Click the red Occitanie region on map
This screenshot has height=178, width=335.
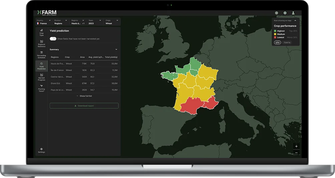[x=192, y=106]
